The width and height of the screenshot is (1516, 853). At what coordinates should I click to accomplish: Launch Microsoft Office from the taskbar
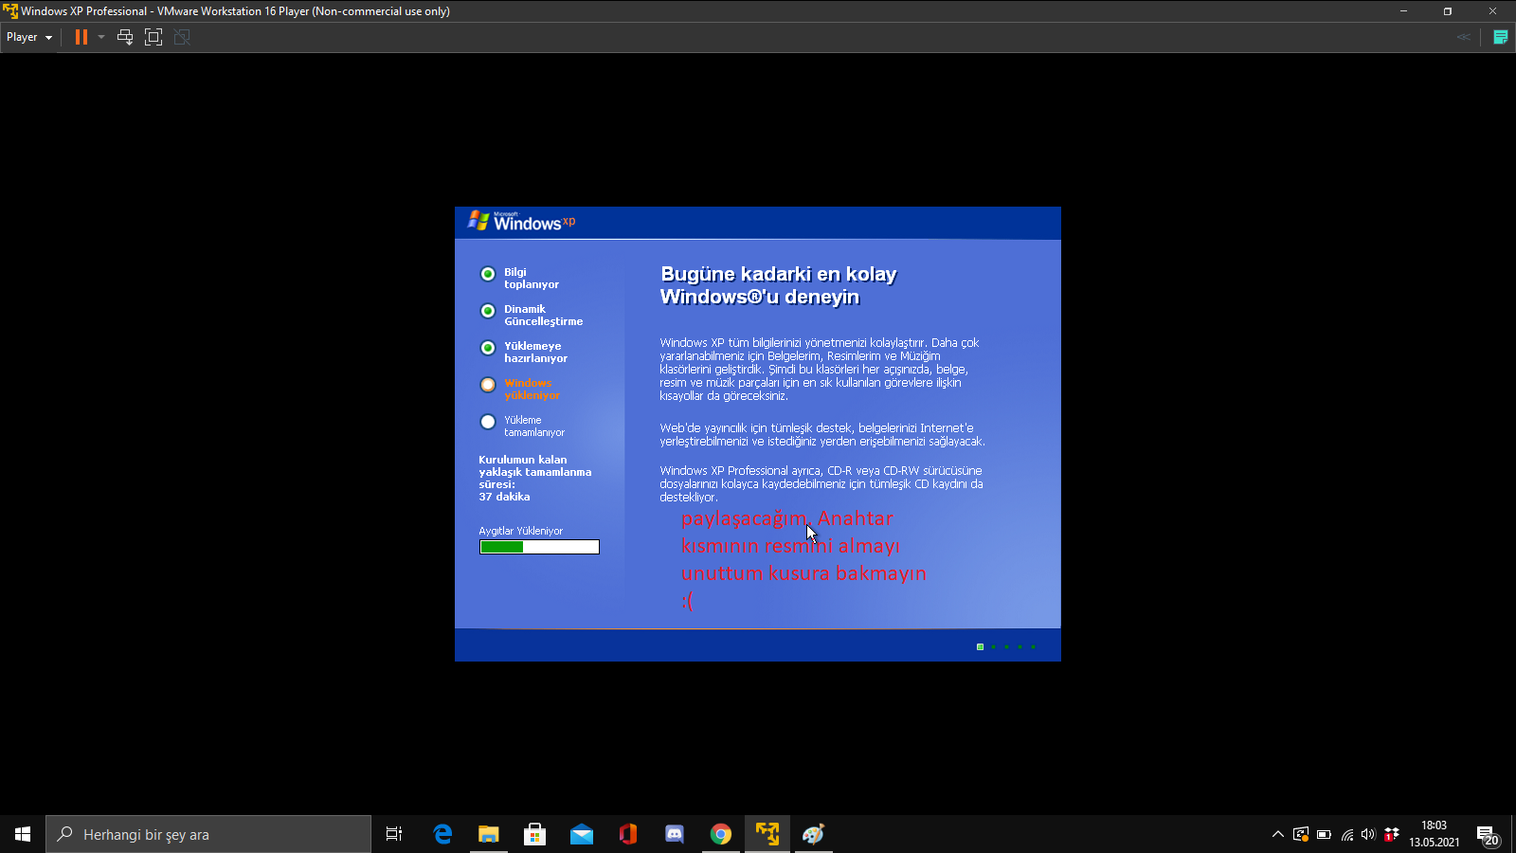click(x=628, y=834)
